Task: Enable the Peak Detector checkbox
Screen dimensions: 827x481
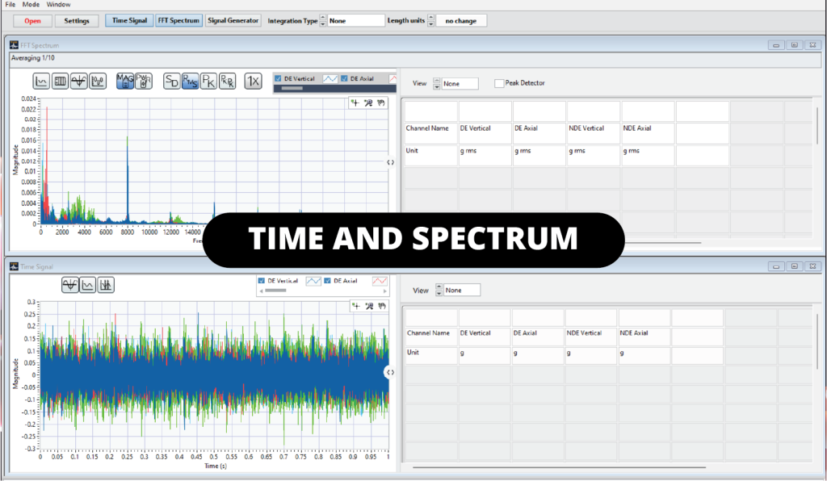Action: pos(499,83)
